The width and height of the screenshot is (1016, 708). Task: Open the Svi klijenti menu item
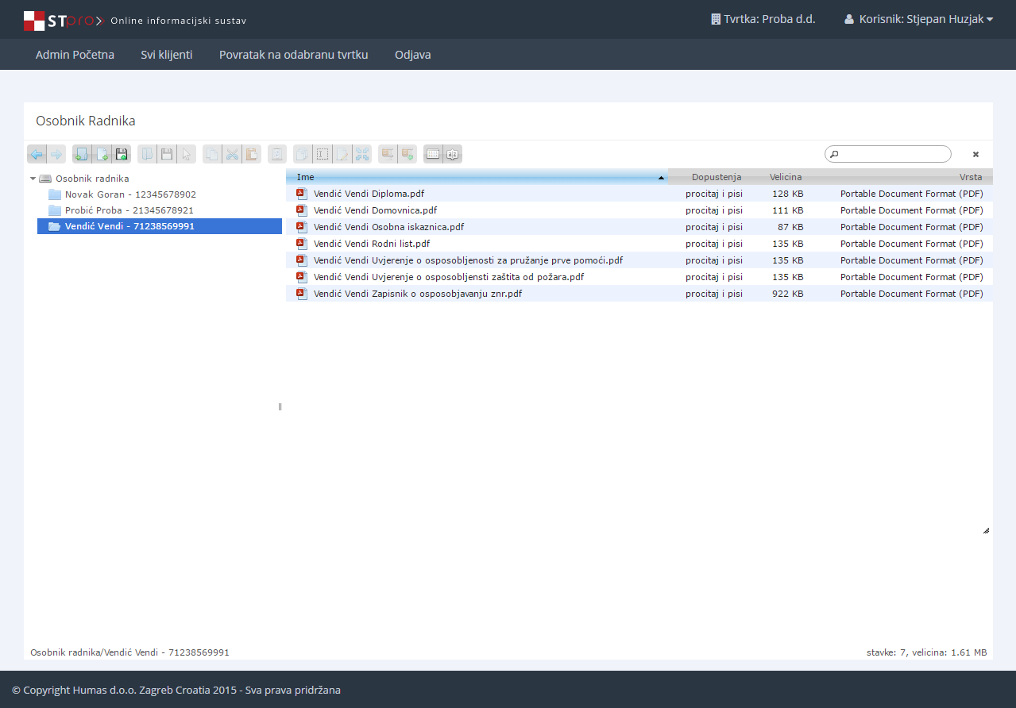pyautogui.click(x=167, y=55)
